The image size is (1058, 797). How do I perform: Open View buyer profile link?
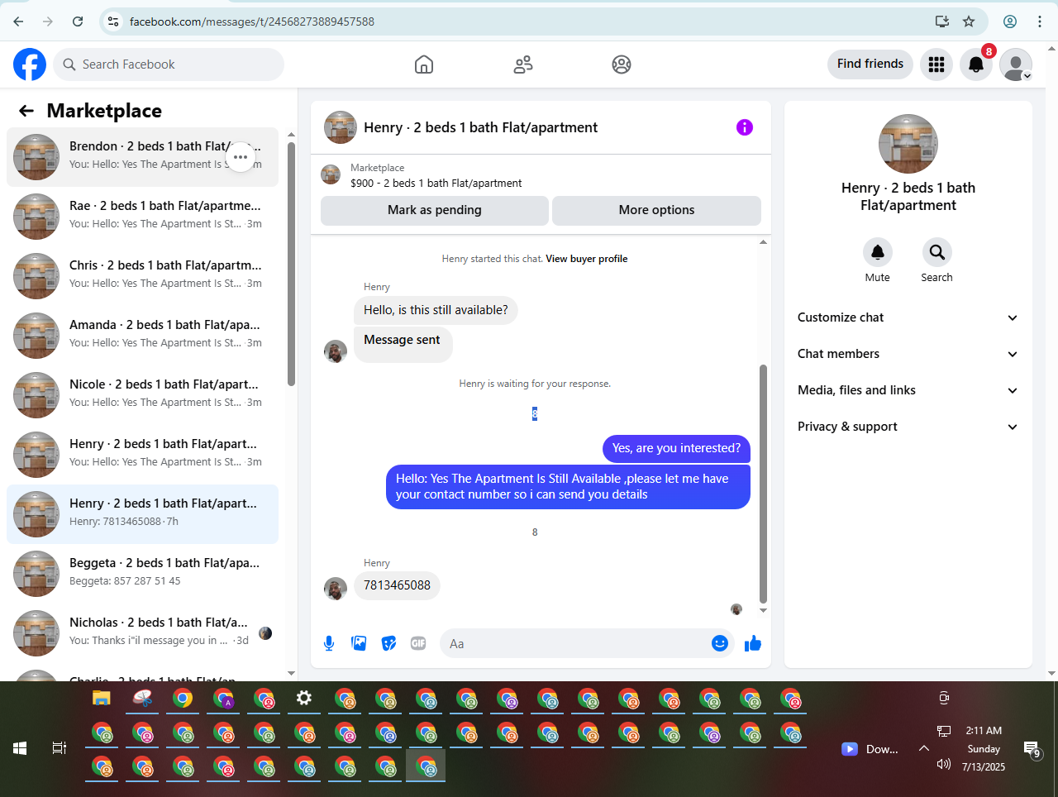click(587, 259)
